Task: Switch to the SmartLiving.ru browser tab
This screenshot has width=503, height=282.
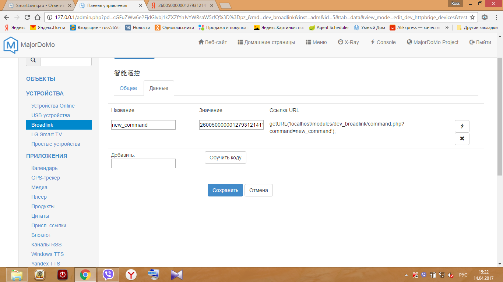Action: (39, 6)
